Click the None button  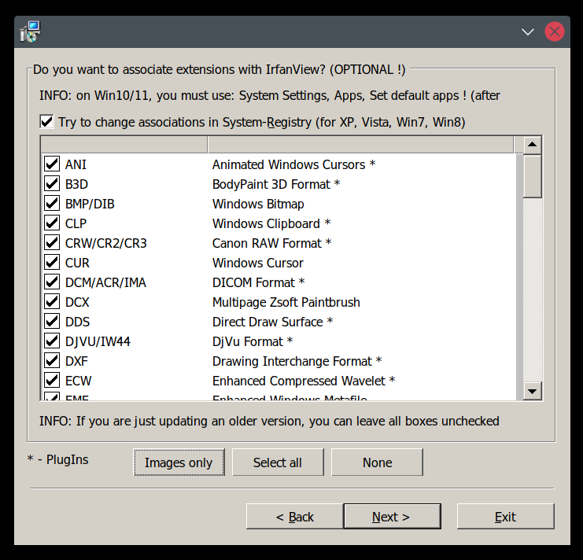(x=377, y=462)
